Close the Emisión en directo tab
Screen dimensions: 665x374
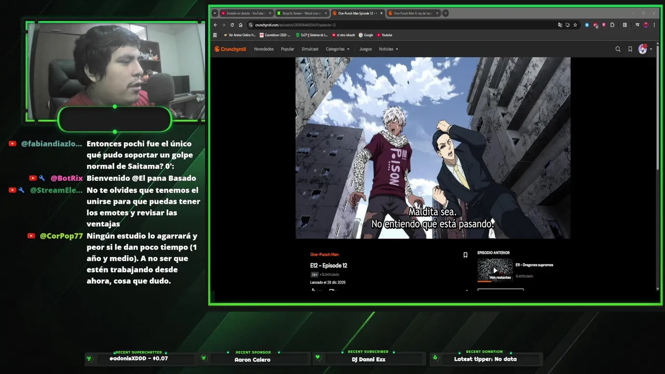[x=270, y=13]
